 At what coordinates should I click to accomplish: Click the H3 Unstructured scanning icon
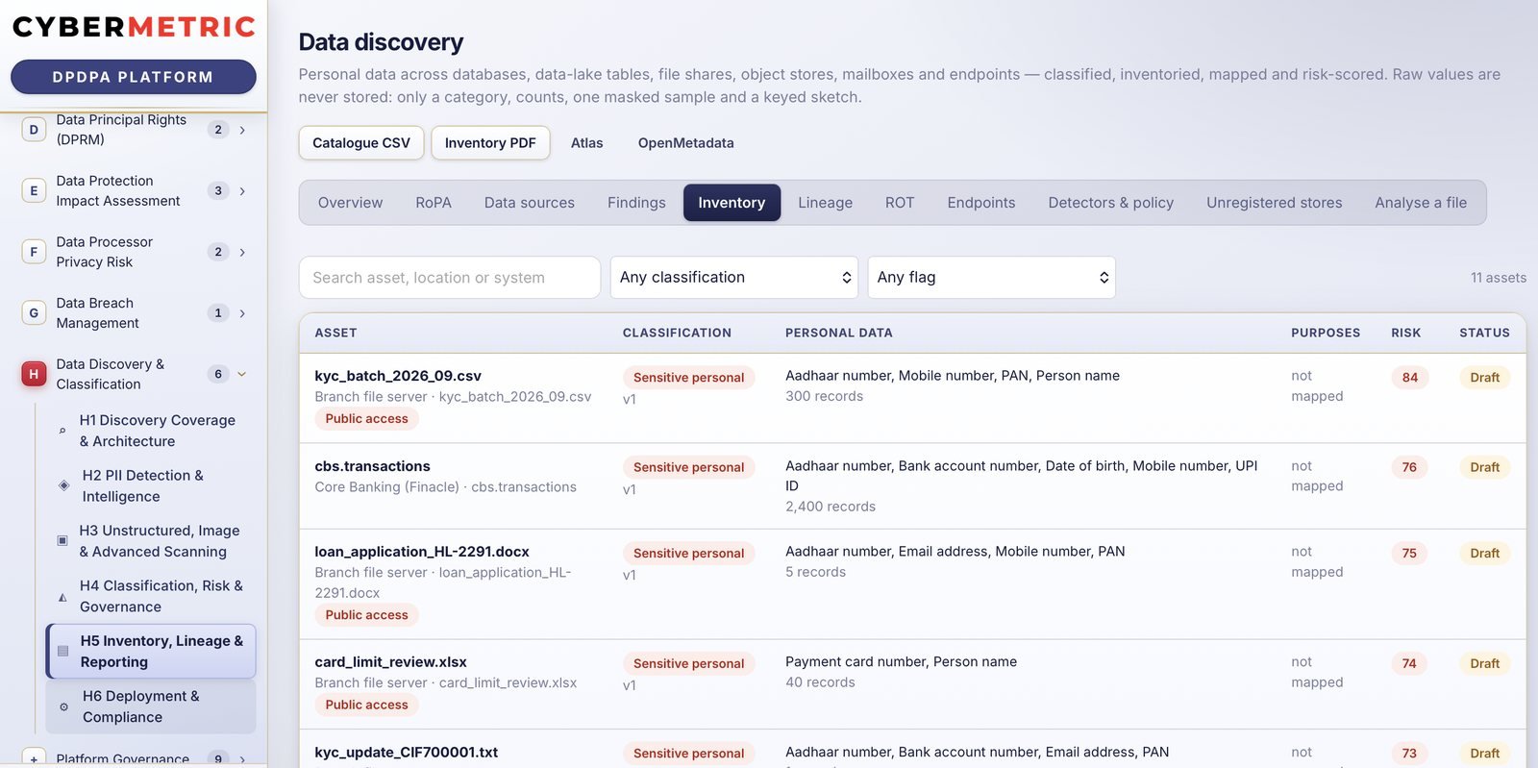tap(62, 540)
